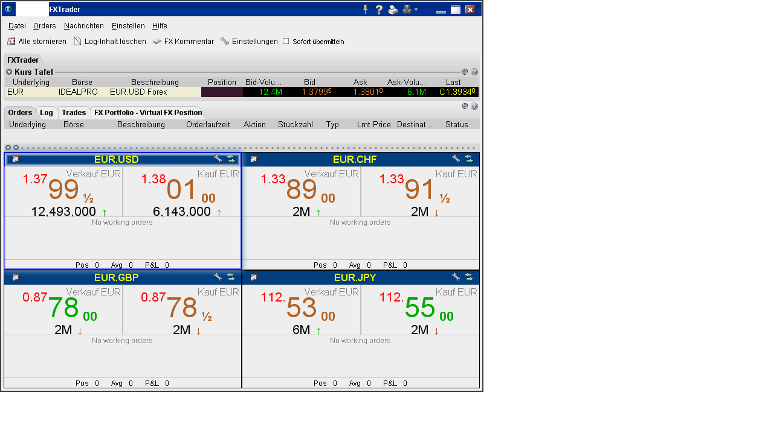Open FX Kommentar from toolbar
This screenshot has height=442, width=759.
click(x=184, y=42)
